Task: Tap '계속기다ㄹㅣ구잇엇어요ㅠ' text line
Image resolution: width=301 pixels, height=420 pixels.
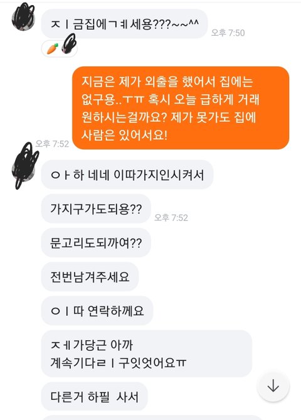Action: coord(119,363)
